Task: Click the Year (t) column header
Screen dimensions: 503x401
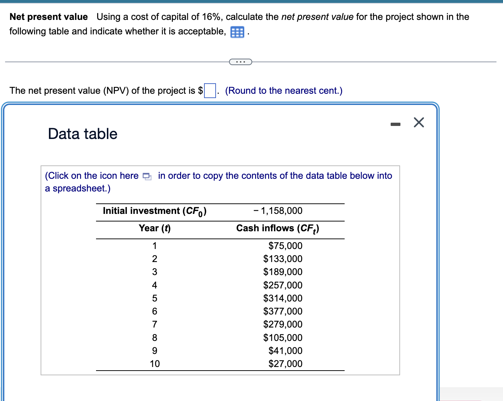Action: 155,228
